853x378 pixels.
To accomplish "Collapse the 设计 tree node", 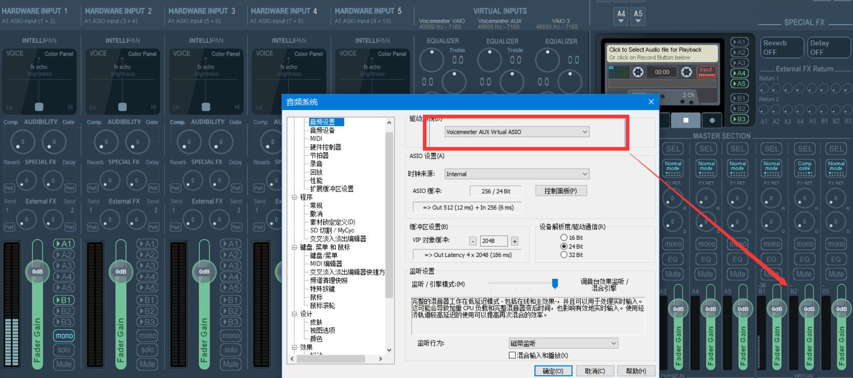I will pos(294,314).
